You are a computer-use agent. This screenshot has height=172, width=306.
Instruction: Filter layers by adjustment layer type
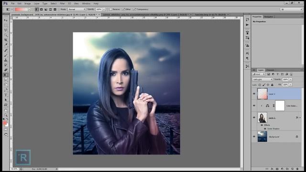[x=273, y=75]
